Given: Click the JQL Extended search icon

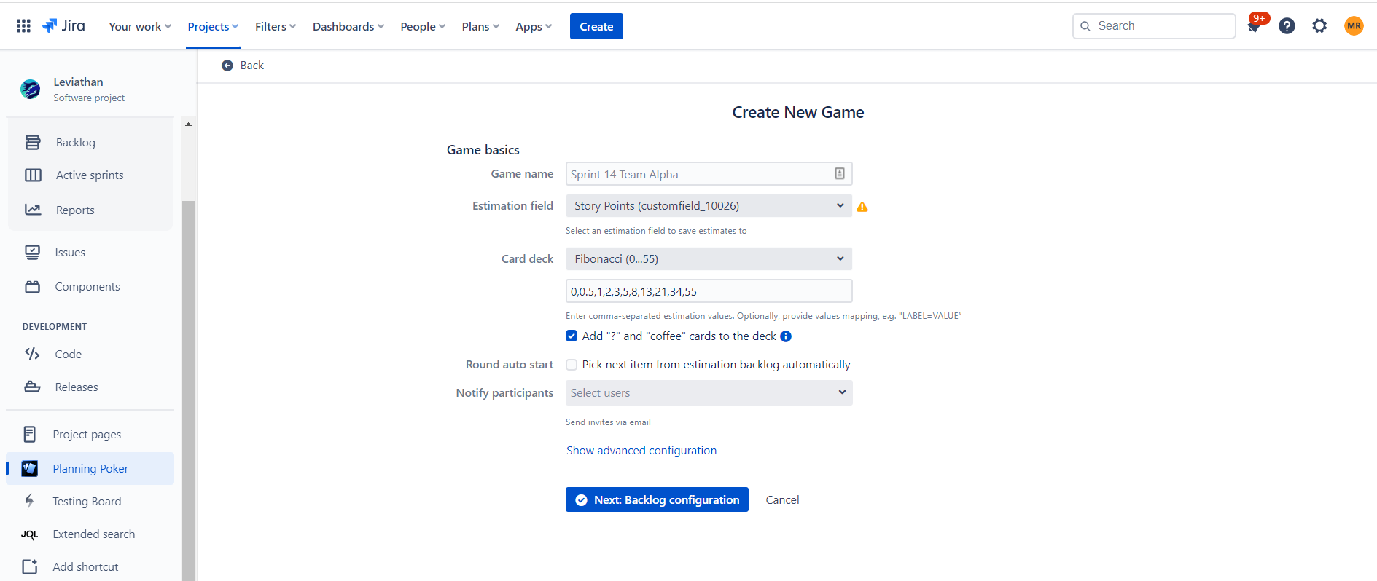Looking at the screenshot, I should (29, 534).
